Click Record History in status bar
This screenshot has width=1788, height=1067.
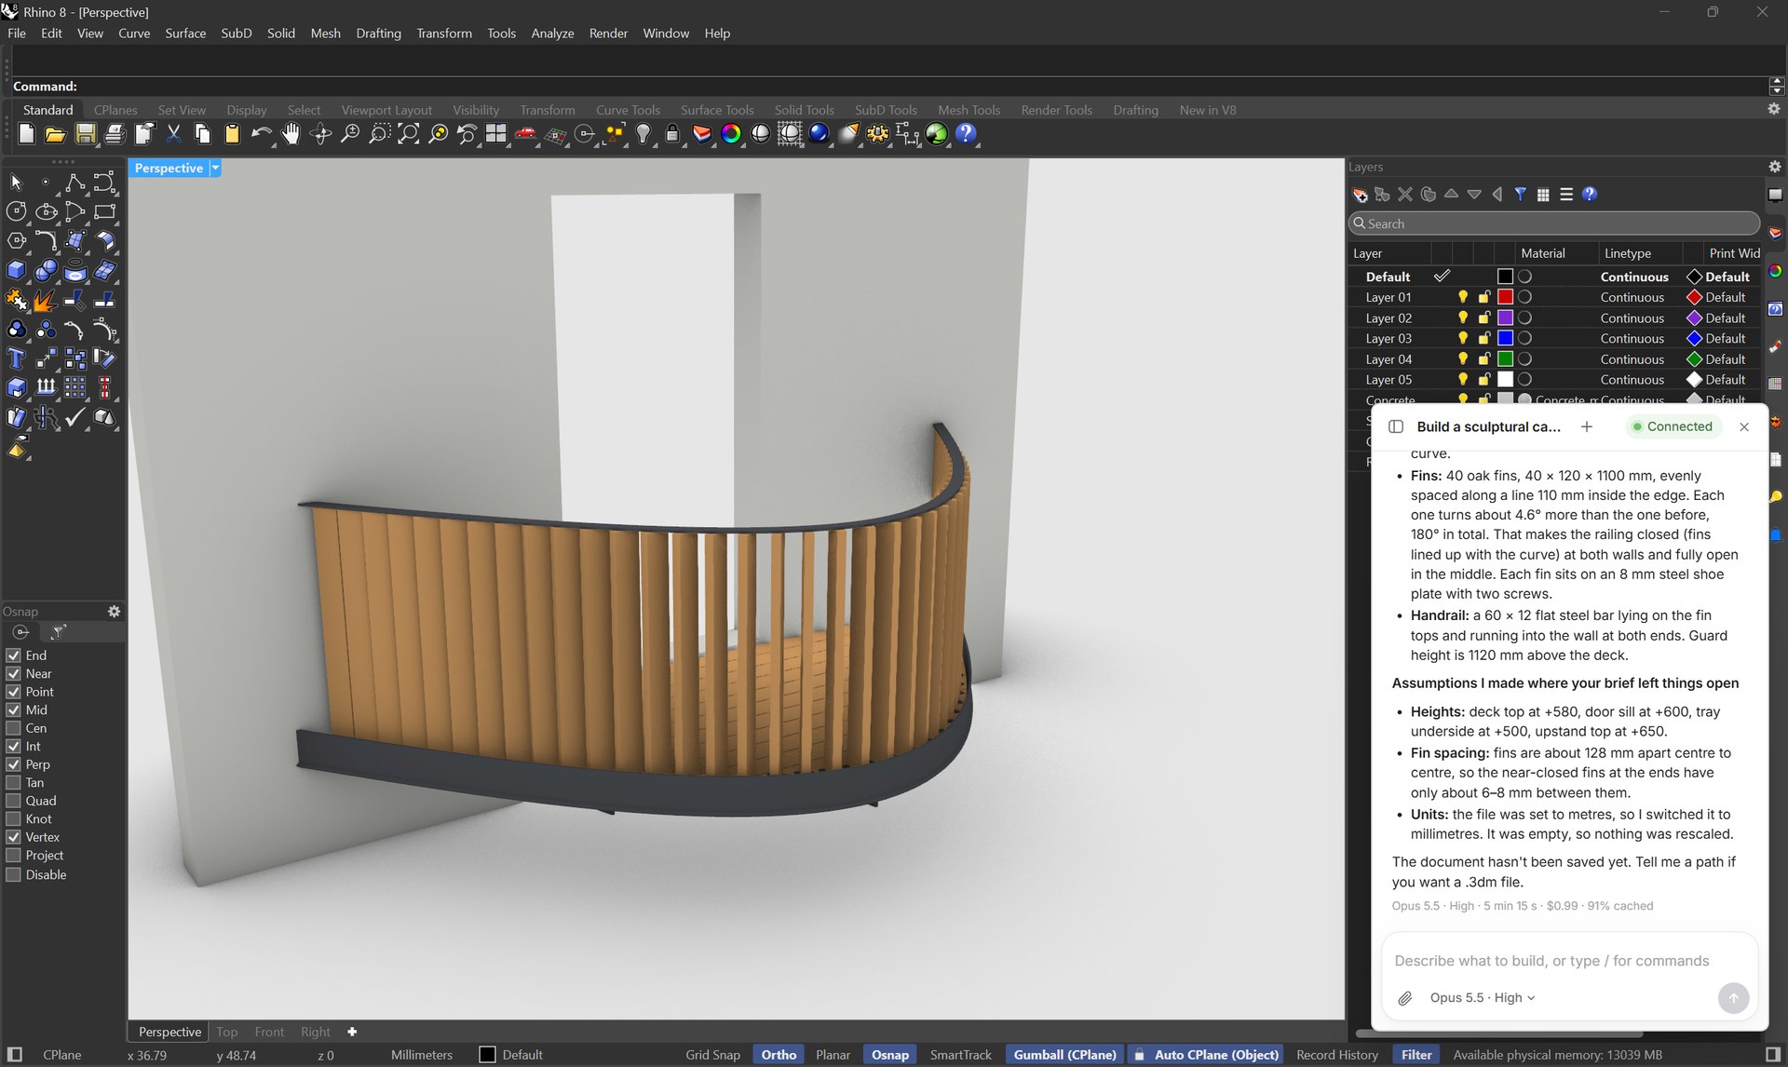(x=1336, y=1055)
